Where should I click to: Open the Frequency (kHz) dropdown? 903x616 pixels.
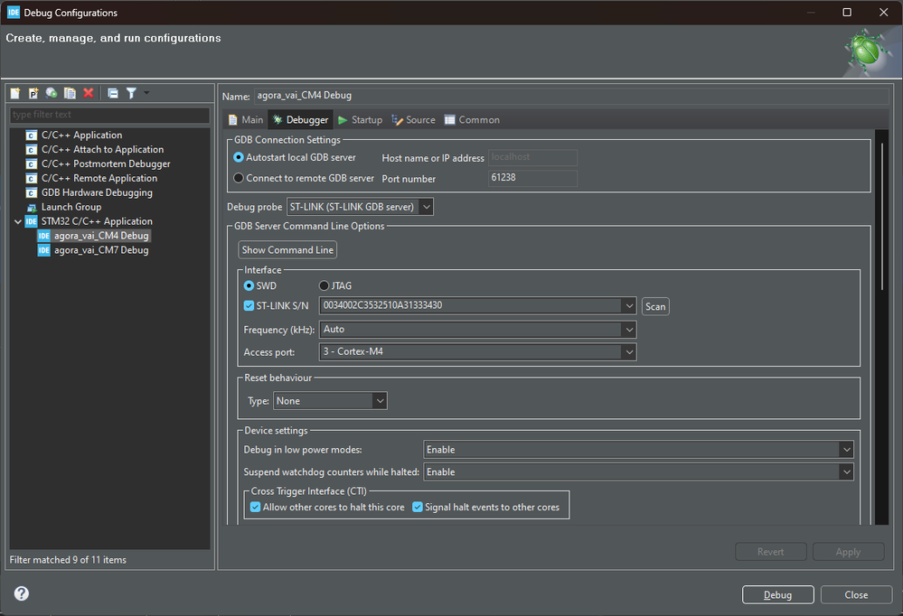629,329
